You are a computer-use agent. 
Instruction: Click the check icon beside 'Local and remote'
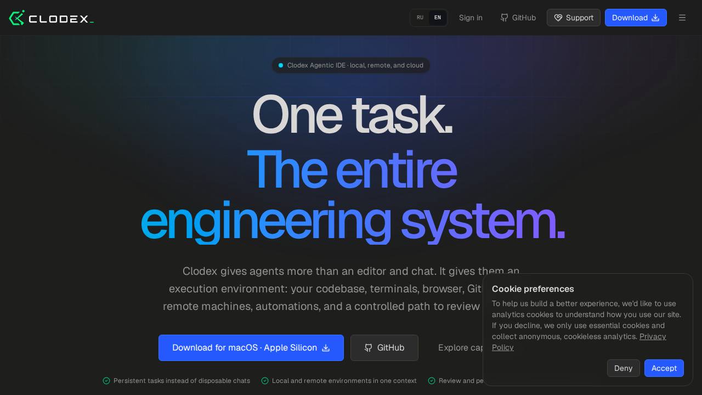(x=265, y=381)
